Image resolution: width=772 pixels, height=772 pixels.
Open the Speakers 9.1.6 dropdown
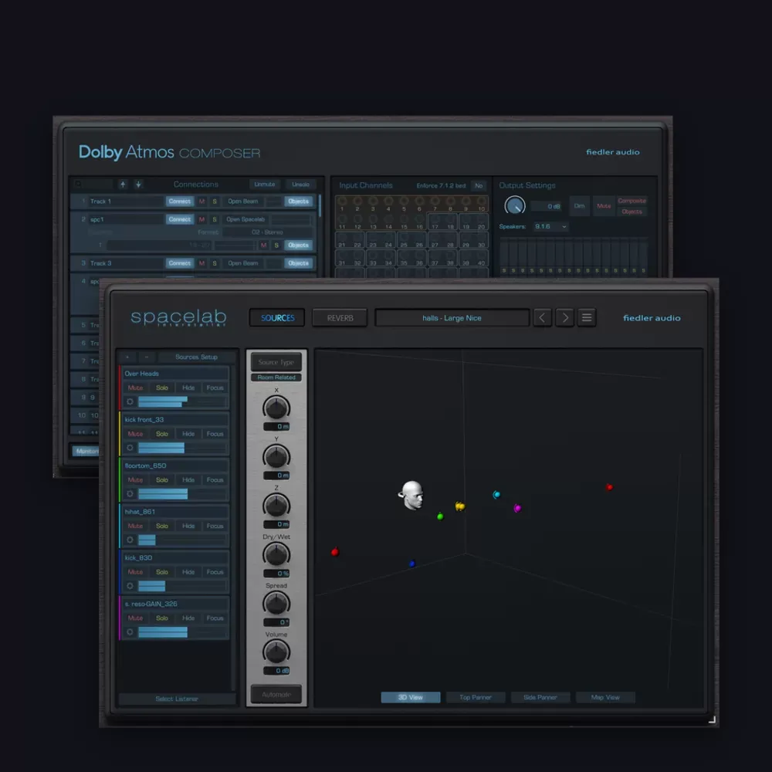[x=550, y=226]
